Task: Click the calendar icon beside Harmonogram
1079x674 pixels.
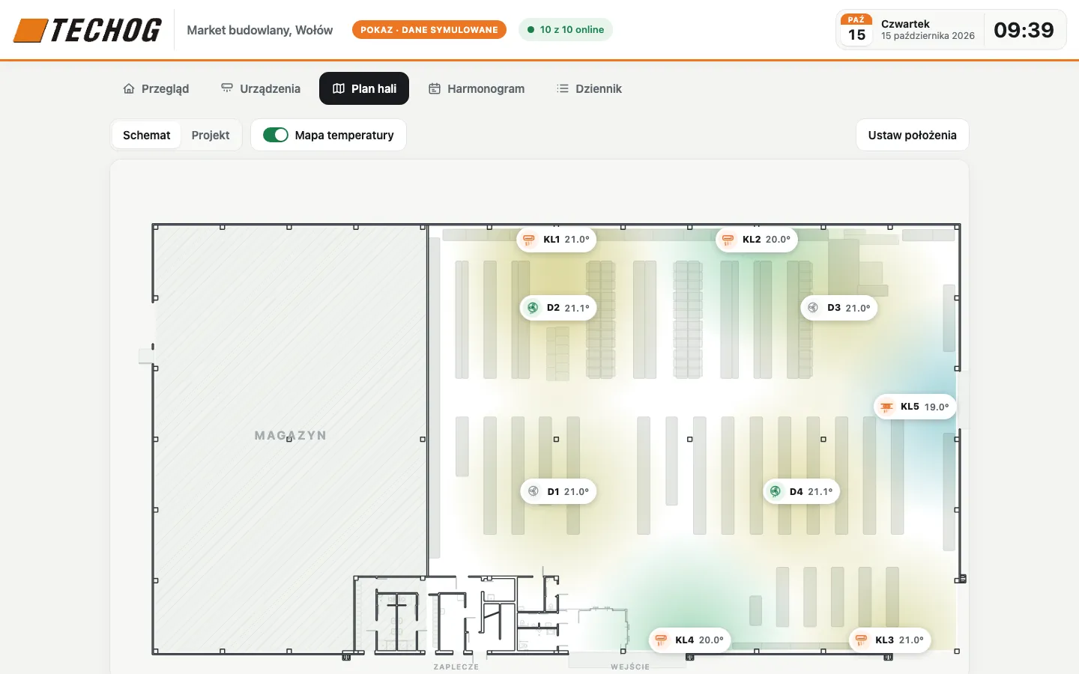Action: 435,88
